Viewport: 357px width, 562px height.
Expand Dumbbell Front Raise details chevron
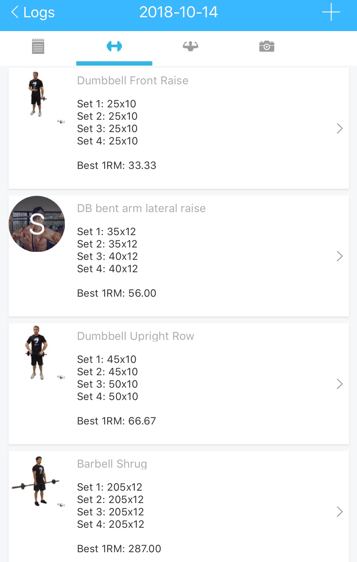340,128
